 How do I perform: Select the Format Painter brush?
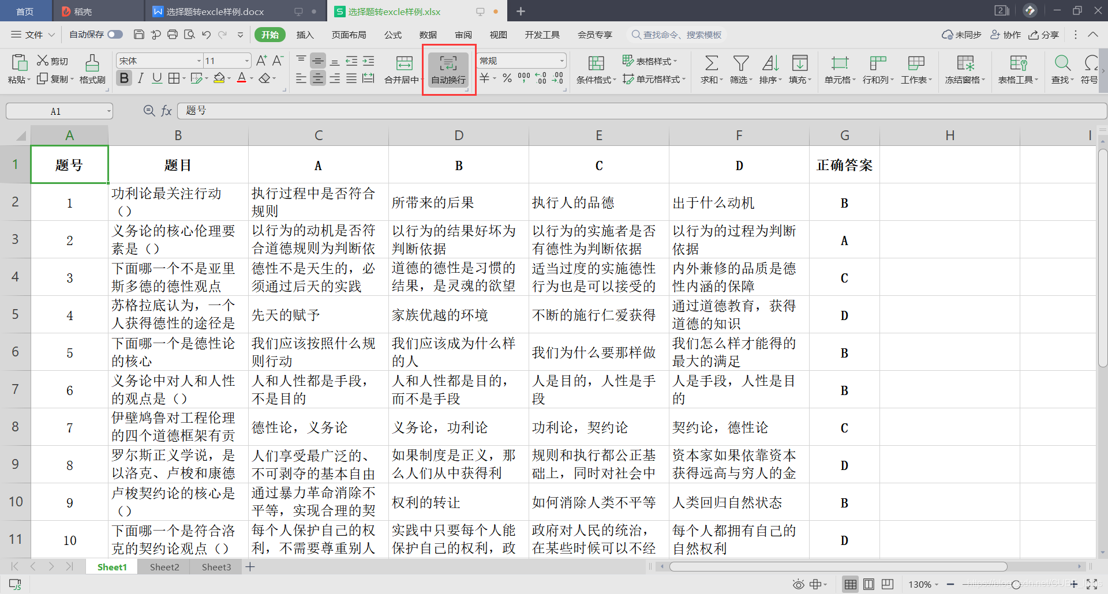(x=92, y=63)
